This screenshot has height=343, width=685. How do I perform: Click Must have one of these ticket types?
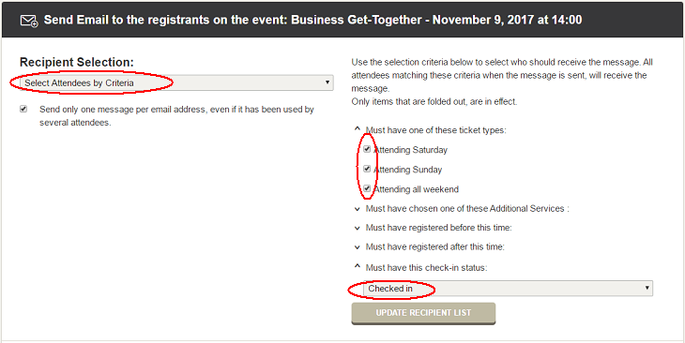(436, 130)
